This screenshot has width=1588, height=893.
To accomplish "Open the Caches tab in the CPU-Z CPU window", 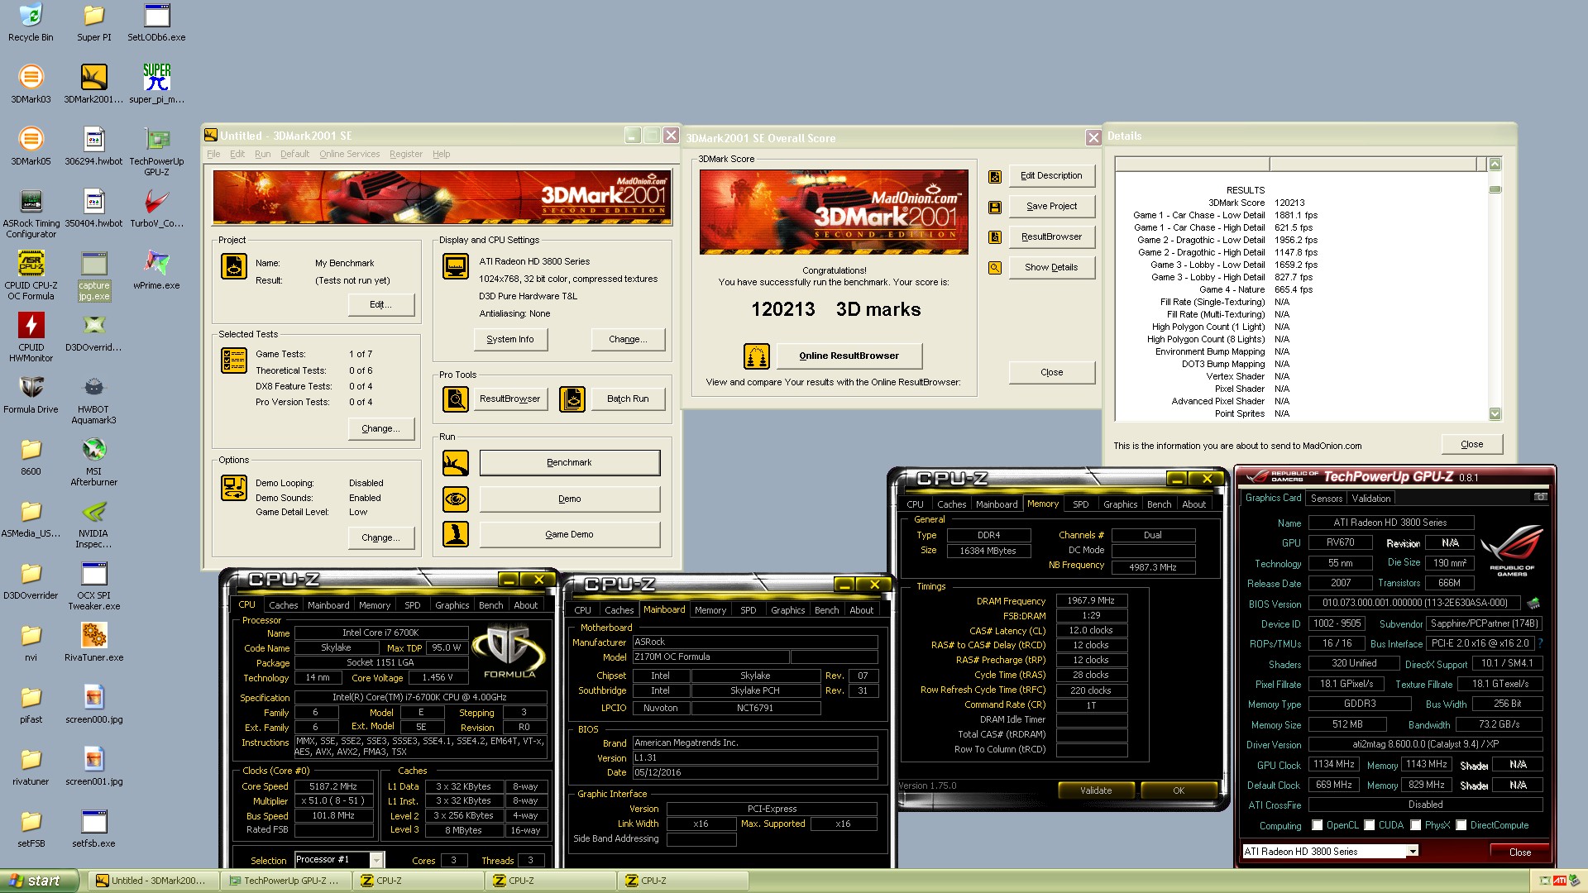I will (x=283, y=605).
